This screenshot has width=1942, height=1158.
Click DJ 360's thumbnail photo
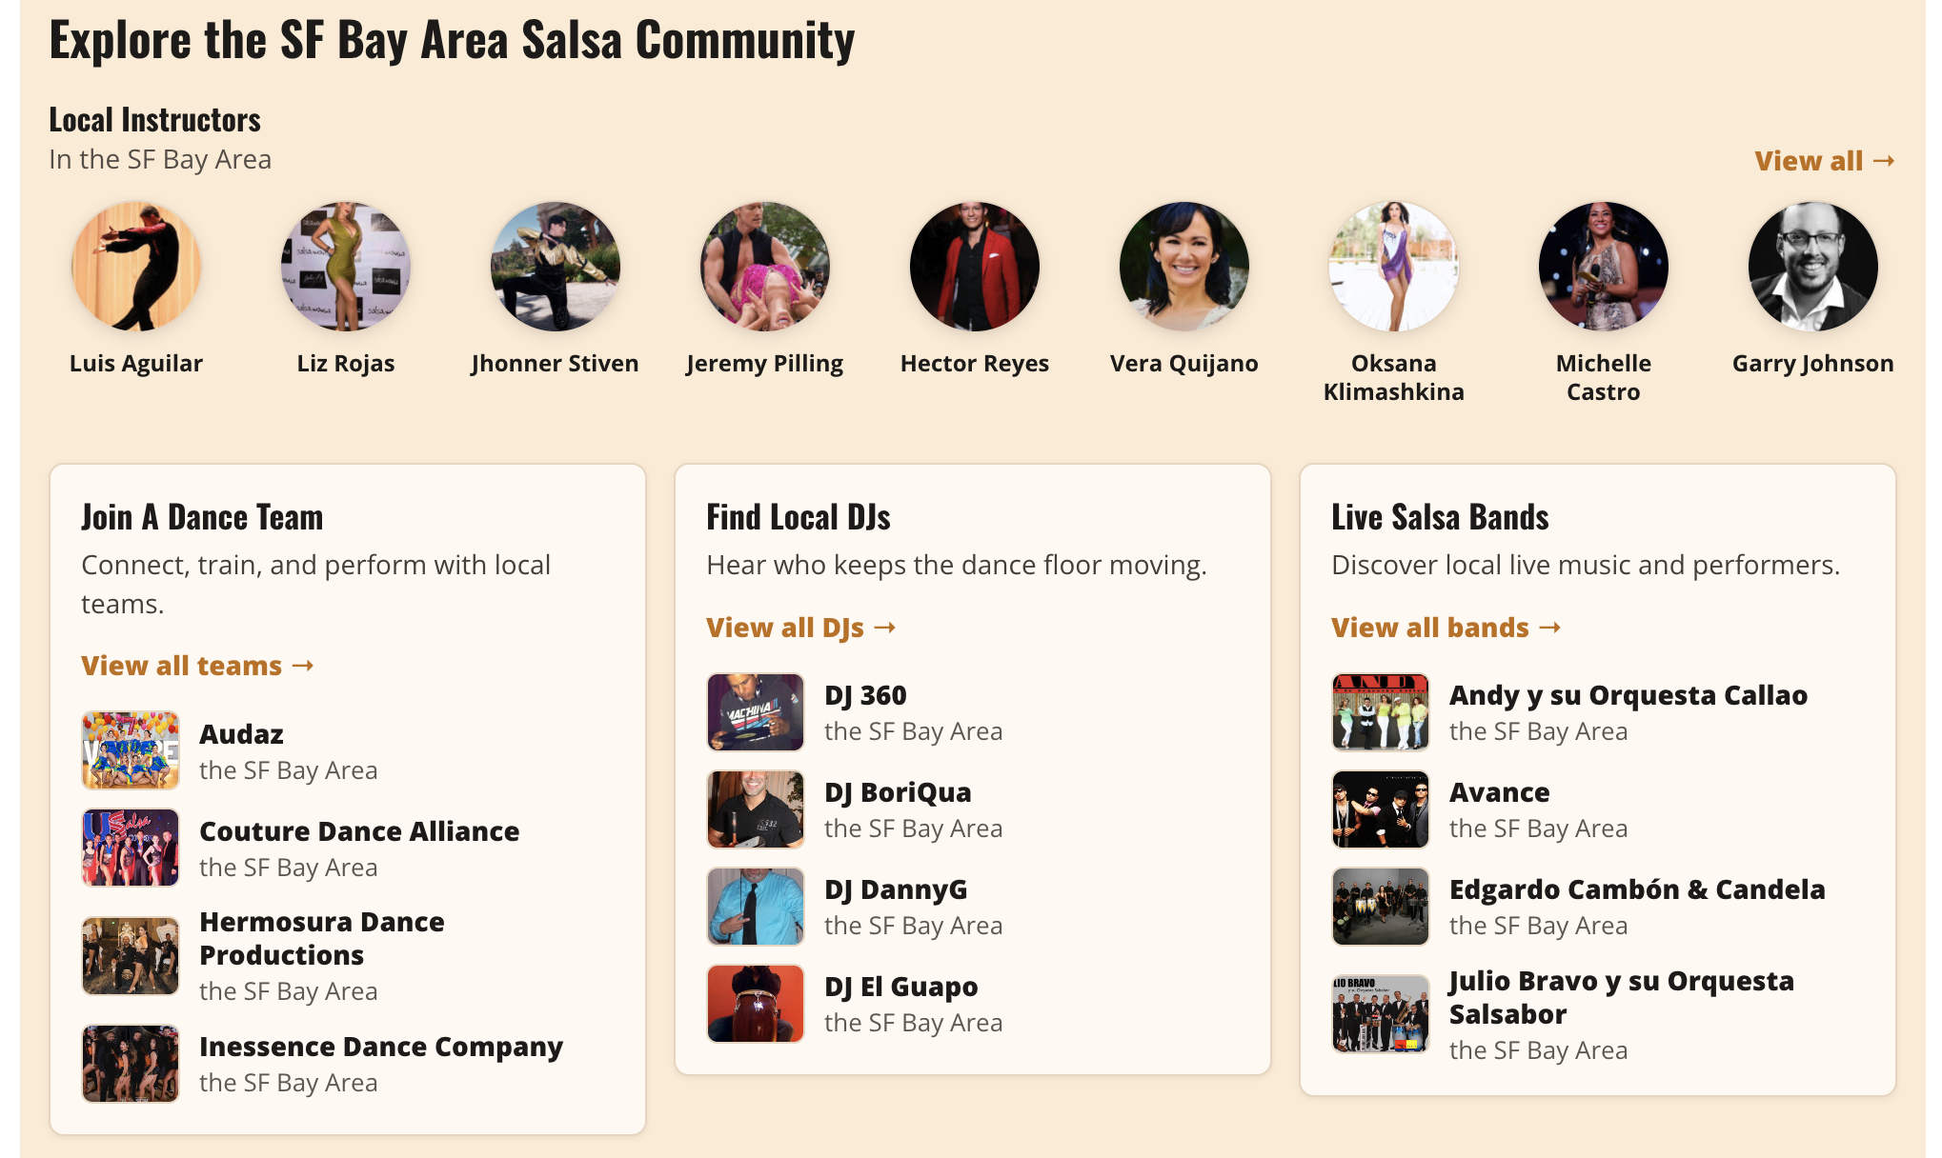(x=756, y=712)
